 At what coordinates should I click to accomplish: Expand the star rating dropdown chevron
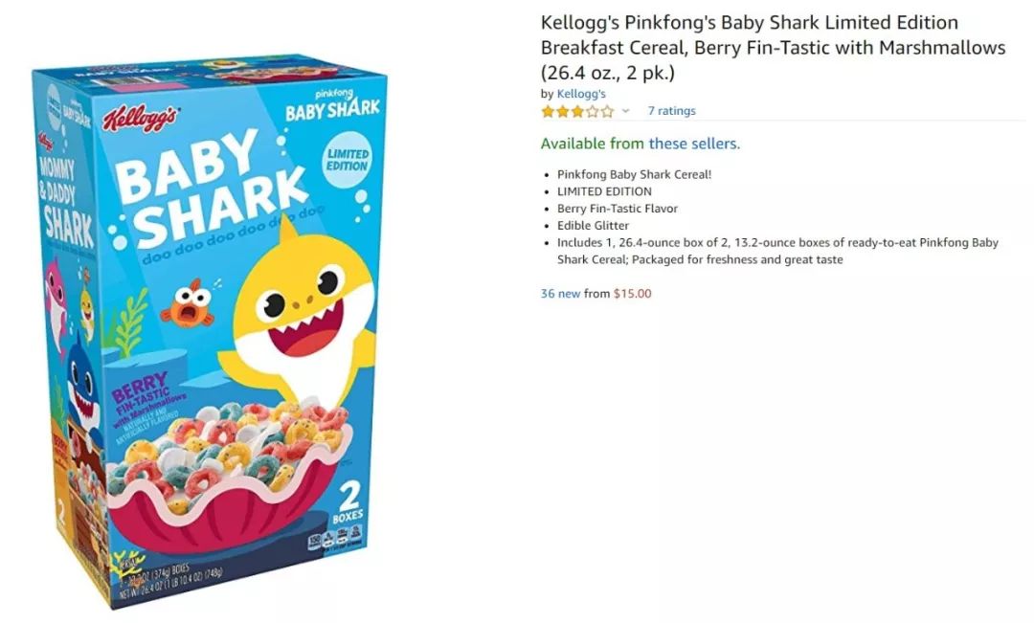[x=625, y=111]
